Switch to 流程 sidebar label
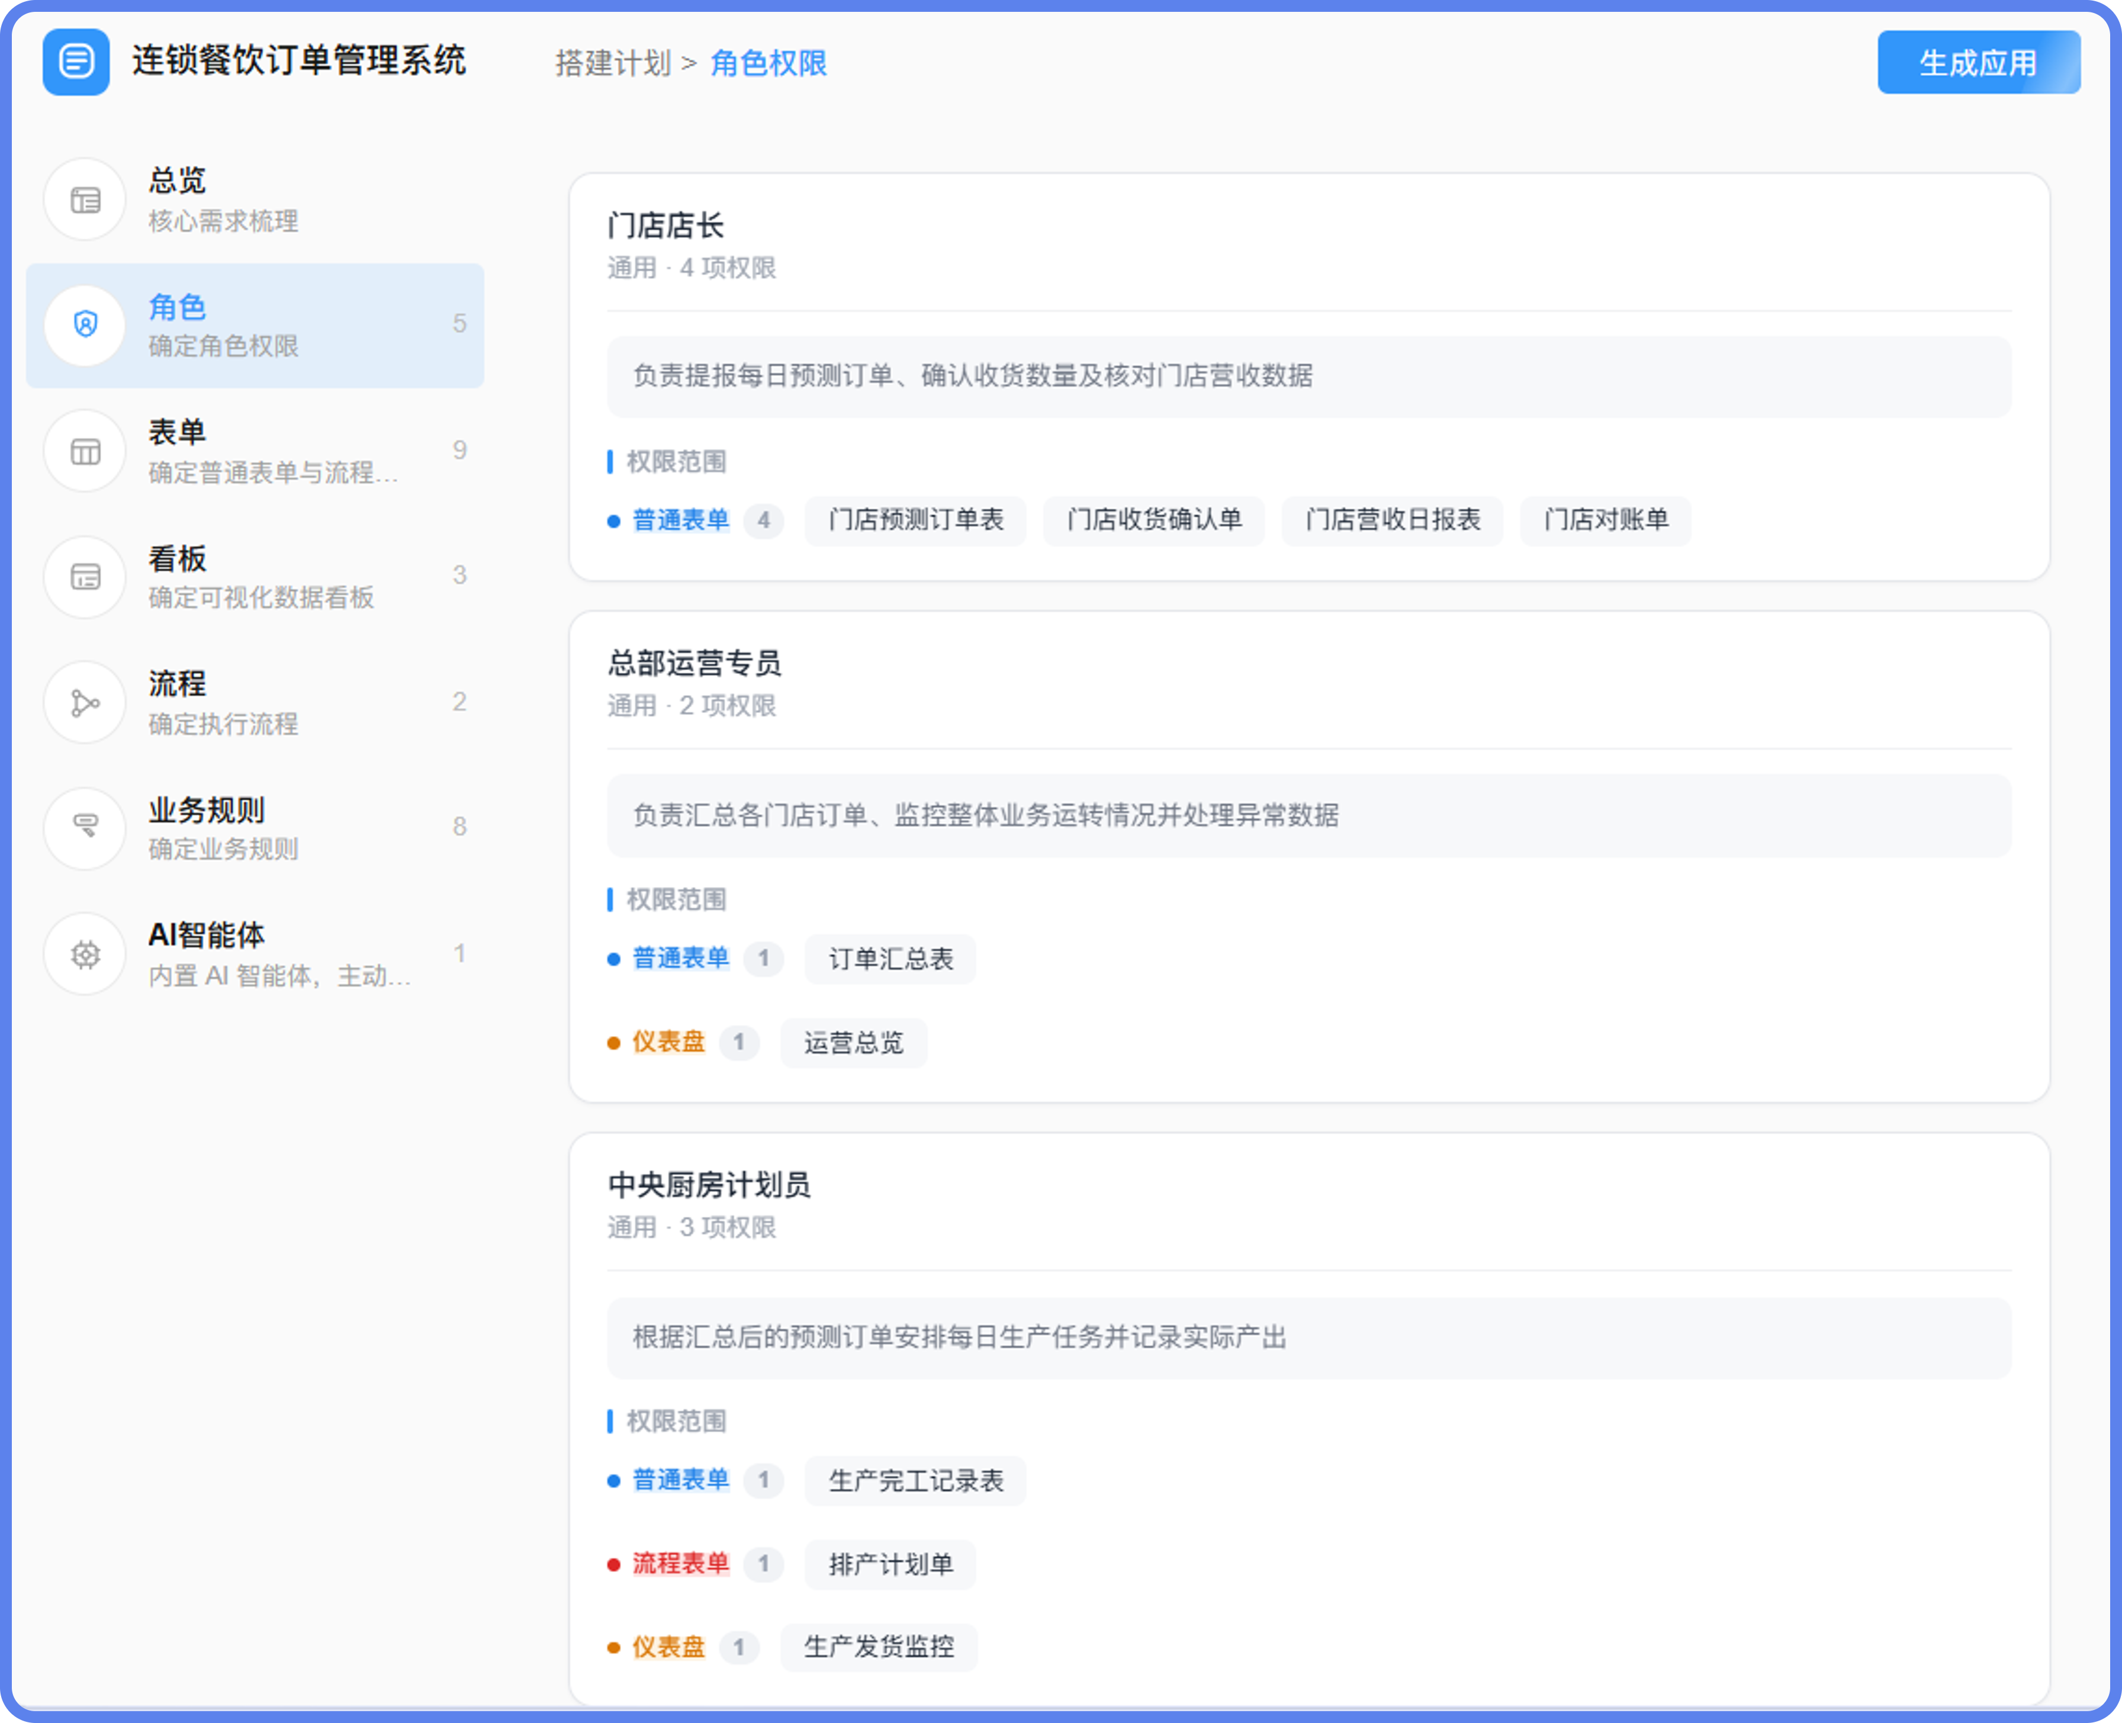The height and width of the screenshot is (1723, 2122). [x=176, y=684]
